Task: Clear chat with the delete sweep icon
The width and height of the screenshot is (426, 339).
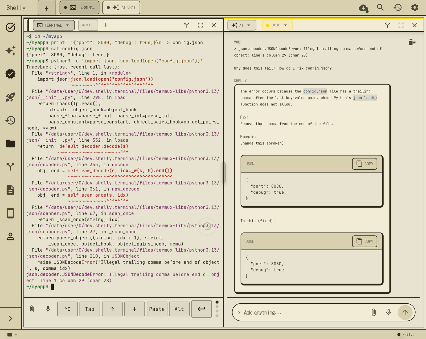Action: pyautogui.click(x=412, y=42)
